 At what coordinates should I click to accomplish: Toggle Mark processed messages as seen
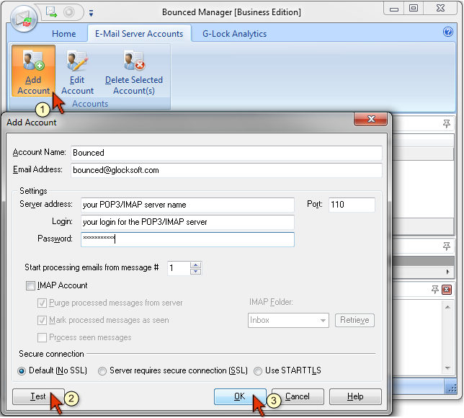[42, 320]
